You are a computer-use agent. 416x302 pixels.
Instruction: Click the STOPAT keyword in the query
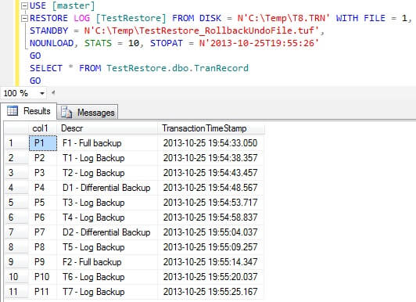click(x=167, y=43)
